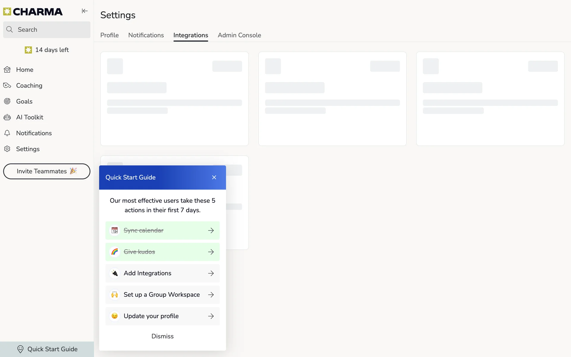
Task: Open the completed Give kudos step
Action: [162, 252]
